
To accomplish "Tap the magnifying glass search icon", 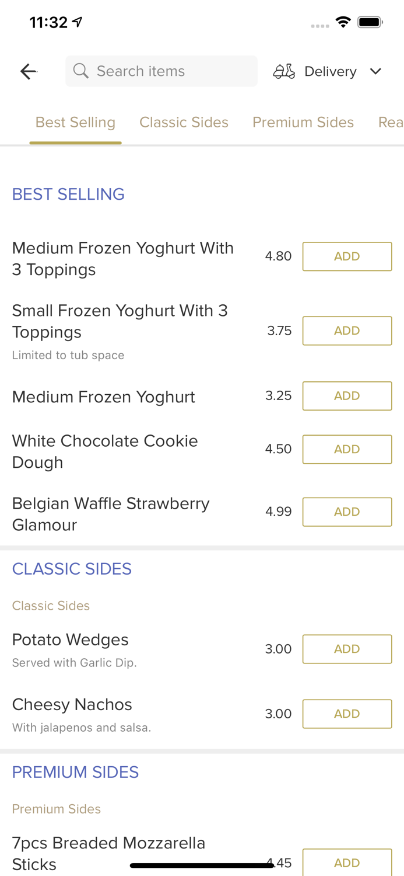I will [x=82, y=71].
